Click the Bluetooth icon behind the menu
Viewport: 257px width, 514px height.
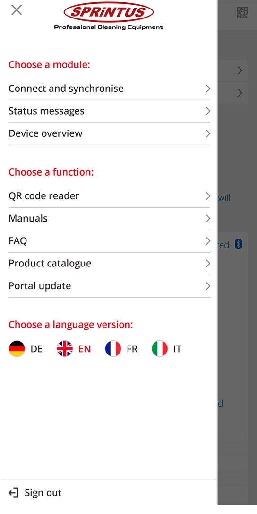click(x=239, y=244)
